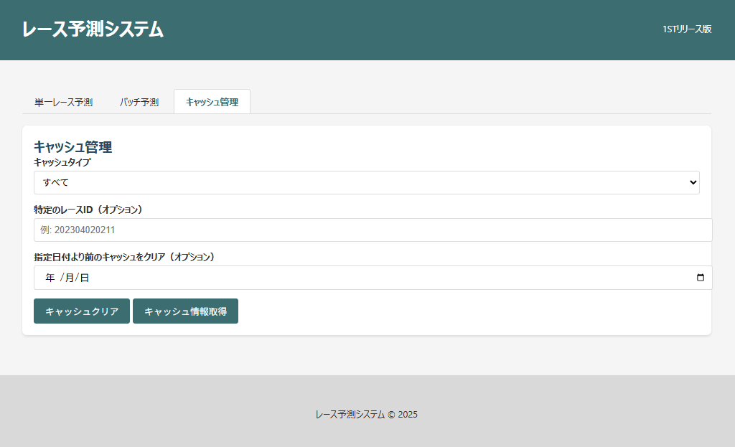Select the day (日) segment of date field
This screenshot has width=735, height=447.
pos(84,278)
